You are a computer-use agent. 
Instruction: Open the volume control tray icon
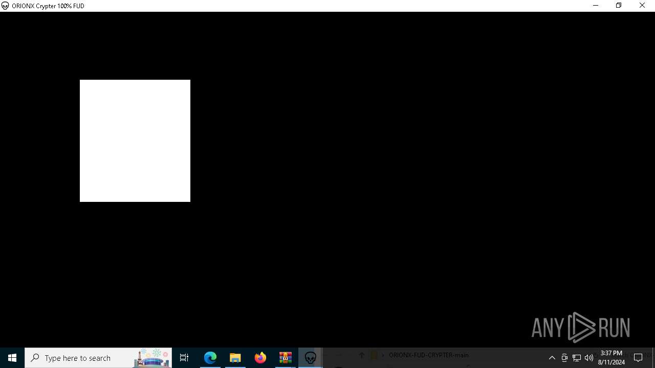click(x=589, y=358)
